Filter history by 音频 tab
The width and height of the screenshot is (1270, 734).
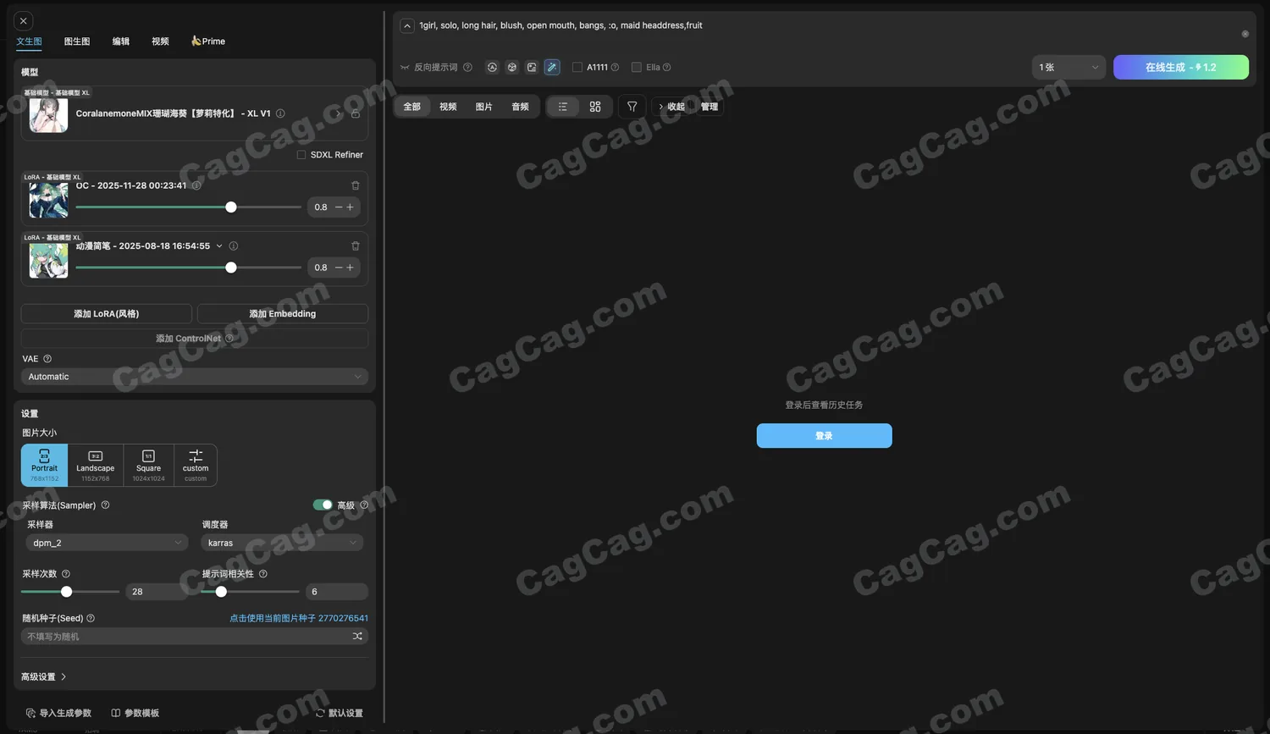click(x=520, y=107)
